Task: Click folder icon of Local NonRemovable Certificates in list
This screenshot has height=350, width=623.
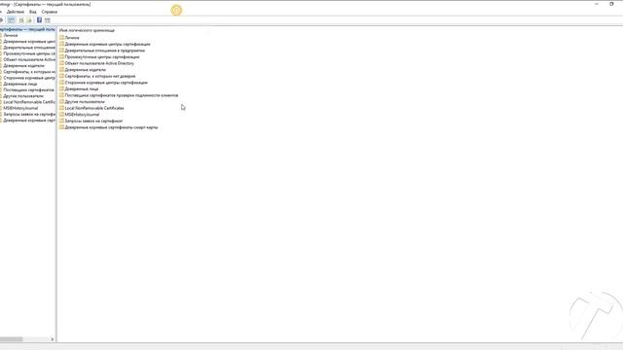Action: 61,108
